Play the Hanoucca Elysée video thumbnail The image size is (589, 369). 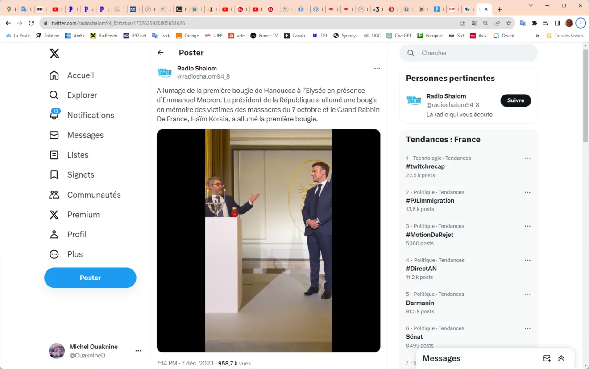click(x=269, y=241)
